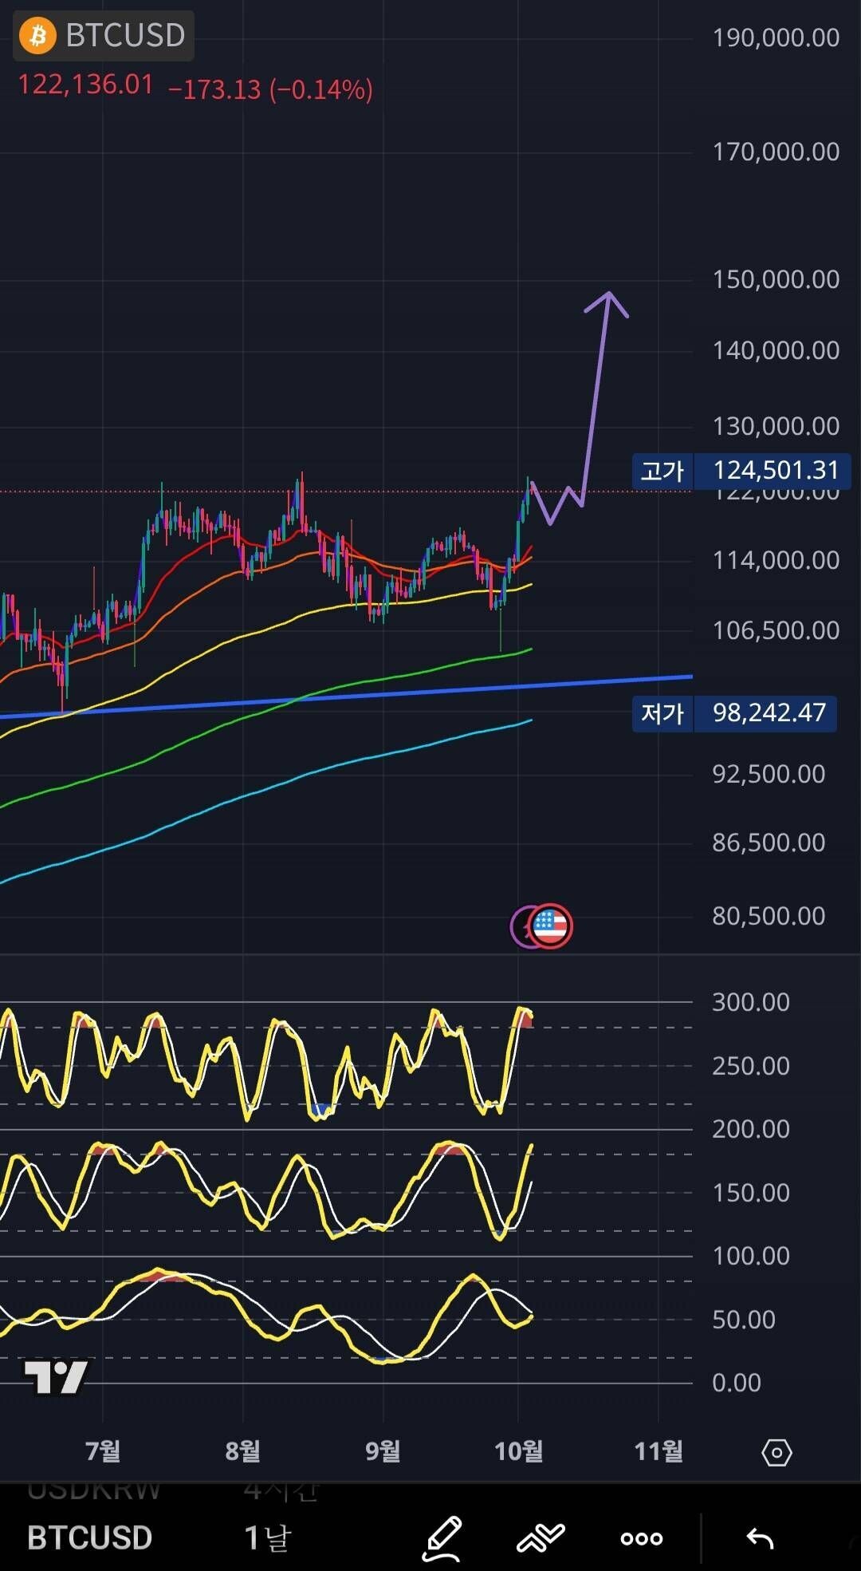Click the TradingView logo watermark
861x1571 pixels.
tap(55, 1376)
